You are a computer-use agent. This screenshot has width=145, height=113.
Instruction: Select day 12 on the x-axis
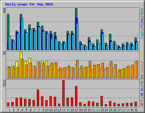tap(55, 110)
